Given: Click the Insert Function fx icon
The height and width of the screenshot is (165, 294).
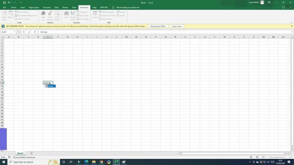Looking at the screenshot, I should pos(35,32).
